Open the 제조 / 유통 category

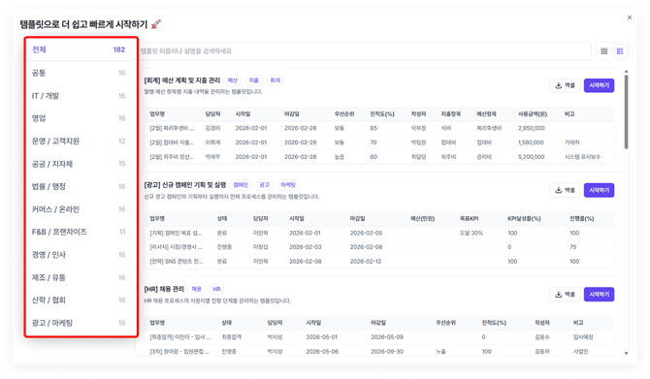[81, 277]
